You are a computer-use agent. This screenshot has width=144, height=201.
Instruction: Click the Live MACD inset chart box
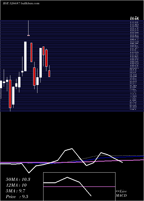click(x=79, y=187)
